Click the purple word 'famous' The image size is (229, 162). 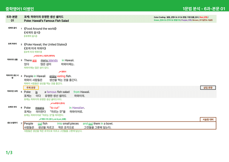(52, 92)
